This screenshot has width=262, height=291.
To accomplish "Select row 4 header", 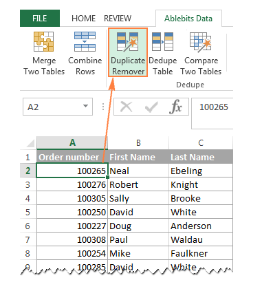I will click(x=28, y=198).
